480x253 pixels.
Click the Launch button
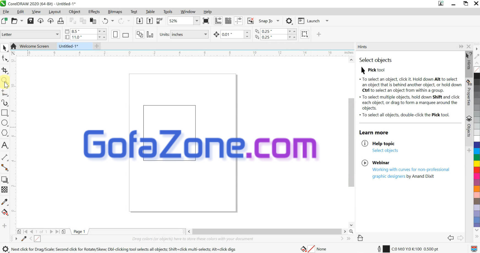tap(313, 21)
